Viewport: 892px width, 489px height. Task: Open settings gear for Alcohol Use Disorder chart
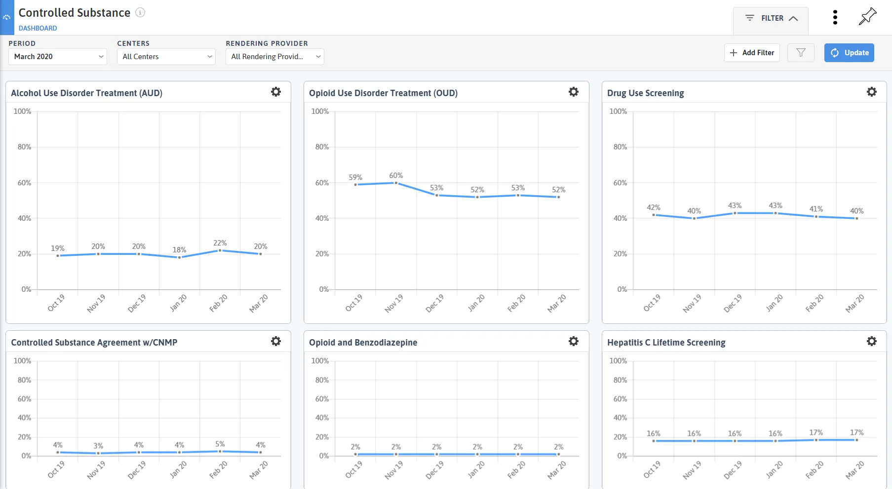pyautogui.click(x=276, y=92)
